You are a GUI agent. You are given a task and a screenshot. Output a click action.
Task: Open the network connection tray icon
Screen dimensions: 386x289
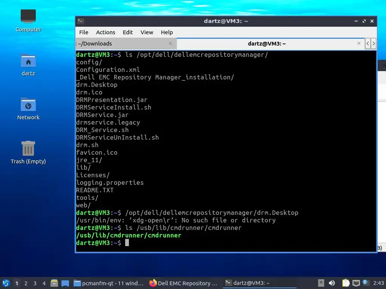[356, 283]
